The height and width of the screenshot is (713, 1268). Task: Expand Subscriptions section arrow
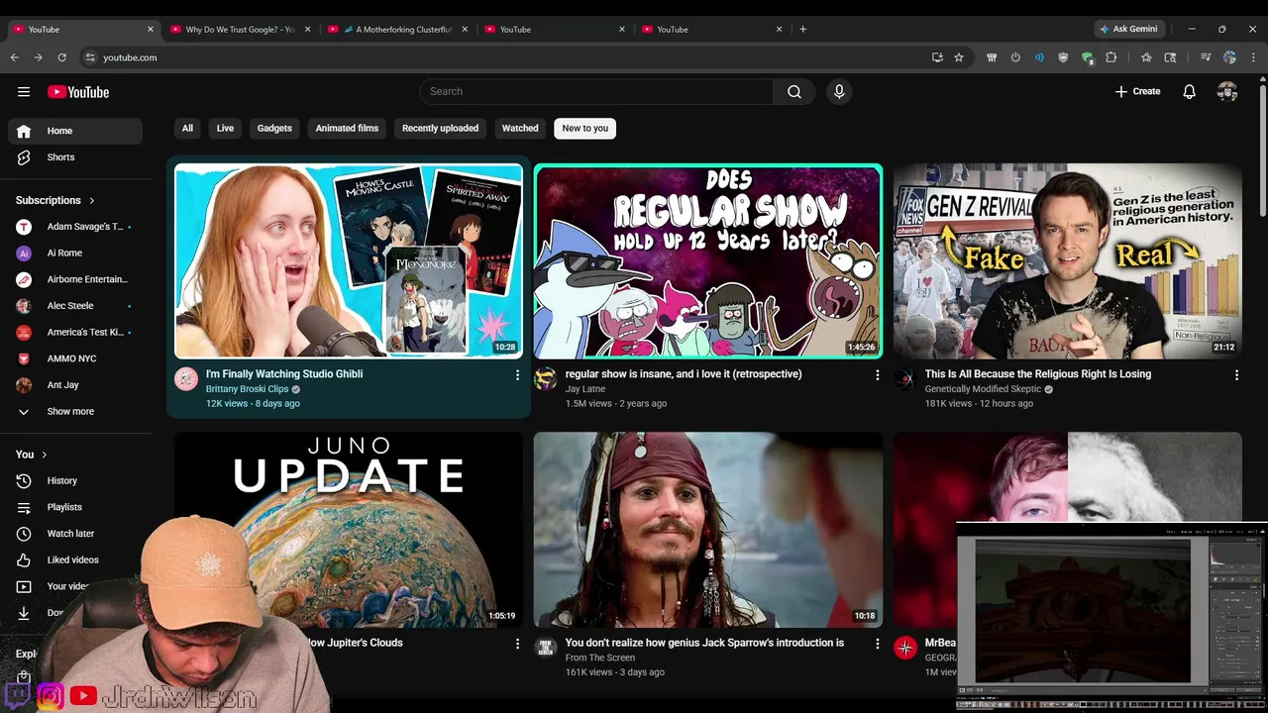(92, 200)
